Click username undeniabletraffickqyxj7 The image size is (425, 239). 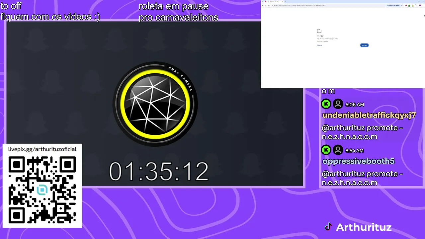pos(369,116)
